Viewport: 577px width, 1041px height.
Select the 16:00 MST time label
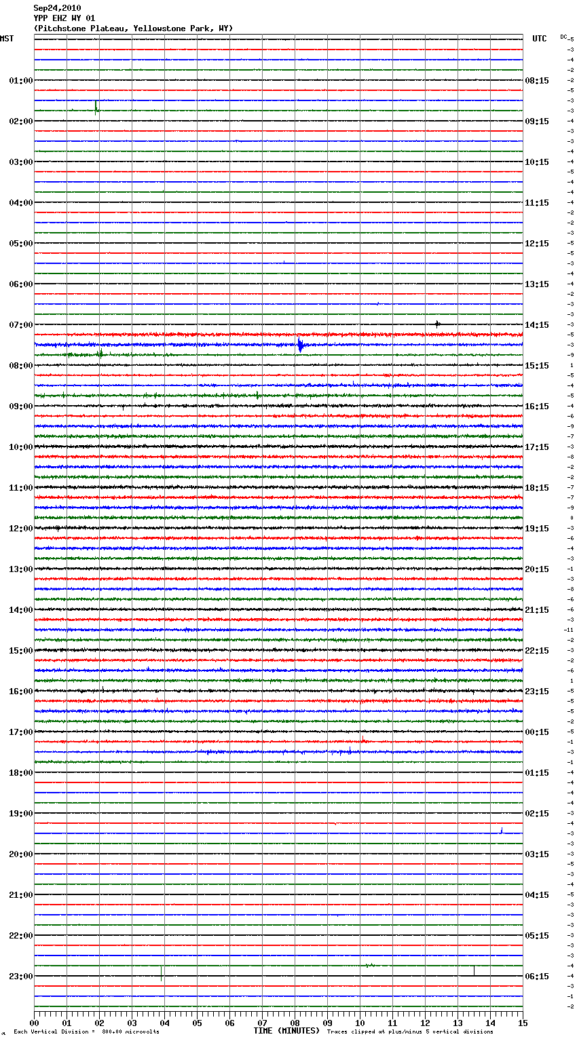click(20, 692)
